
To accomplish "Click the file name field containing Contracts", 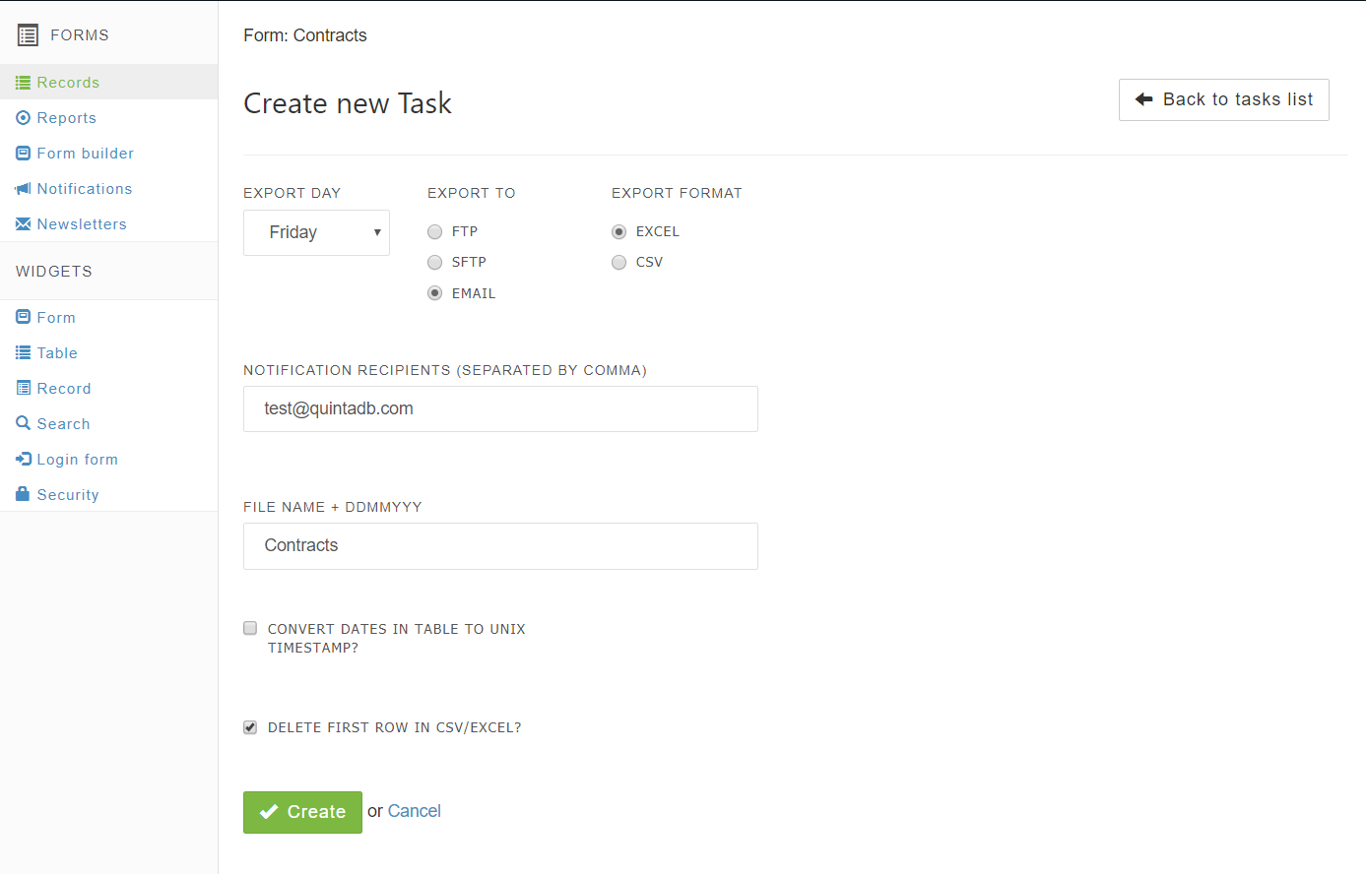I will pos(500,546).
